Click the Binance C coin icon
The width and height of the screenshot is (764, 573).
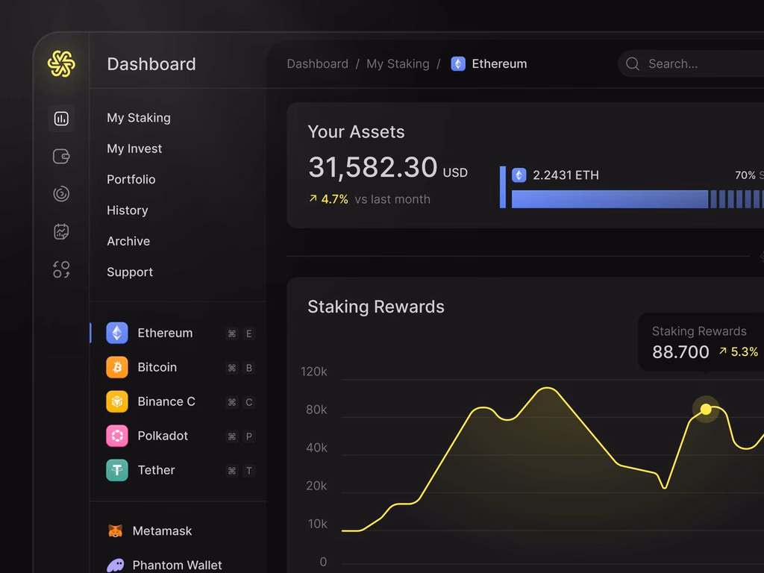point(117,401)
